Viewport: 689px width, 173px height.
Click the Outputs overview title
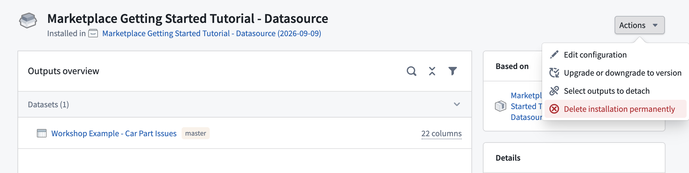point(63,71)
